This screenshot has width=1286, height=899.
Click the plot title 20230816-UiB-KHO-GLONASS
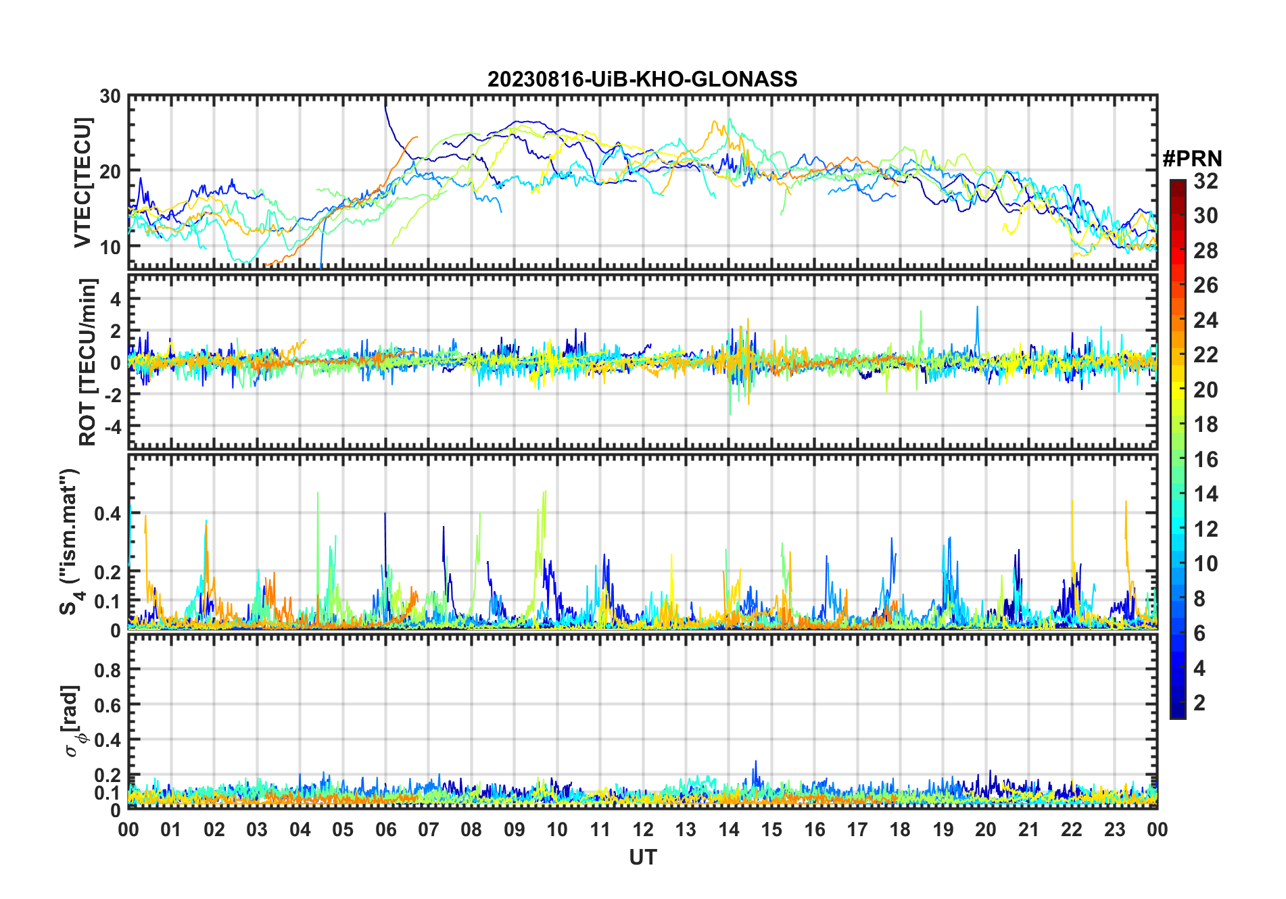(x=642, y=80)
